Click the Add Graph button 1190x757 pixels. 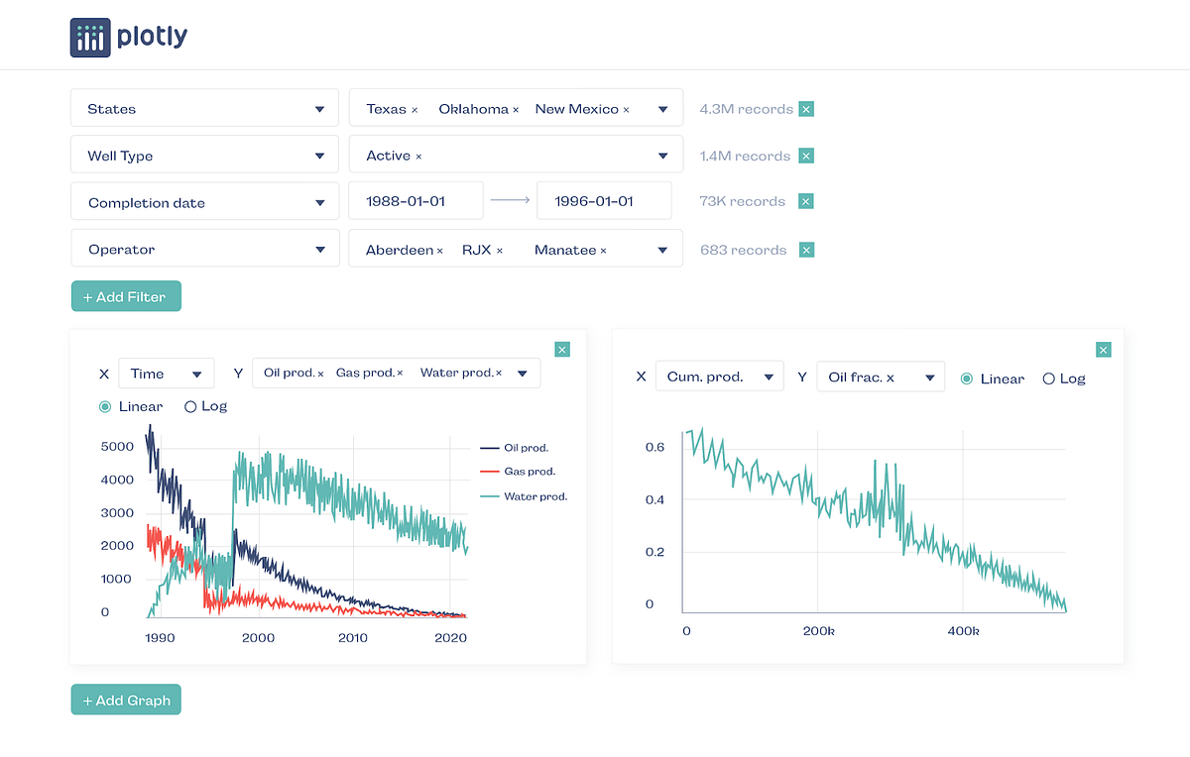click(126, 701)
